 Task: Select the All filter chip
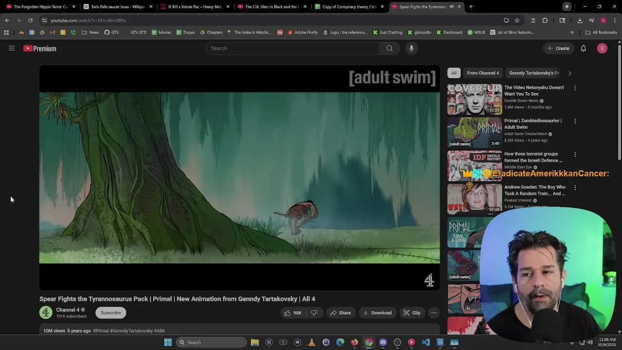pyautogui.click(x=454, y=73)
